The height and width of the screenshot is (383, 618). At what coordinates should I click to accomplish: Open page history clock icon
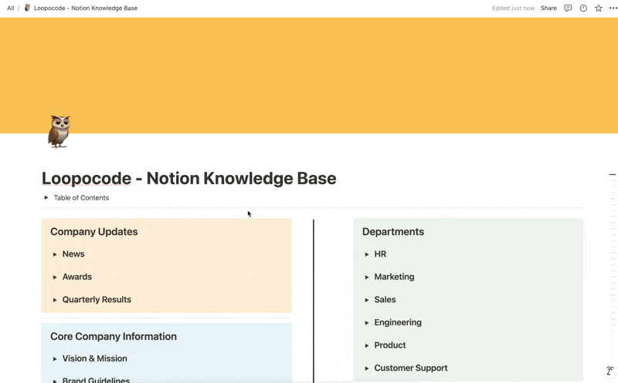click(x=583, y=8)
